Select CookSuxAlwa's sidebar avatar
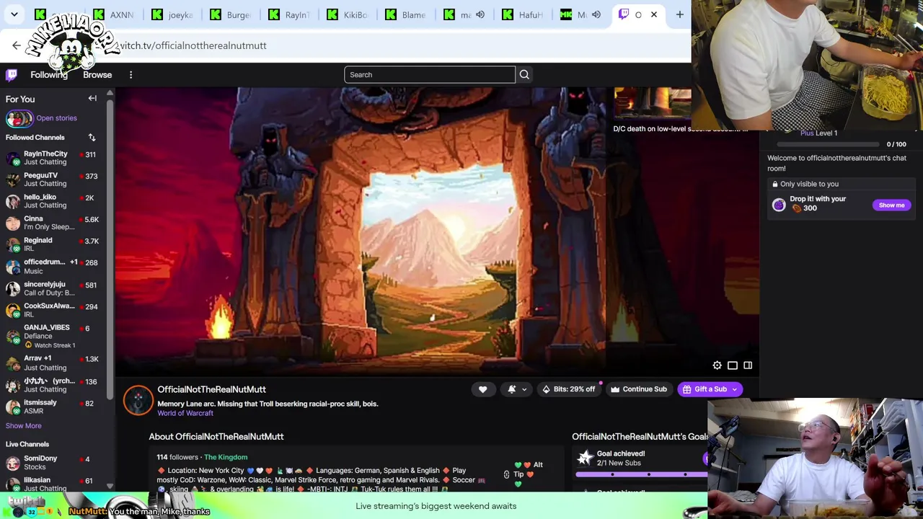Image resolution: width=923 pixels, height=519 pixels. click(13, 310)
